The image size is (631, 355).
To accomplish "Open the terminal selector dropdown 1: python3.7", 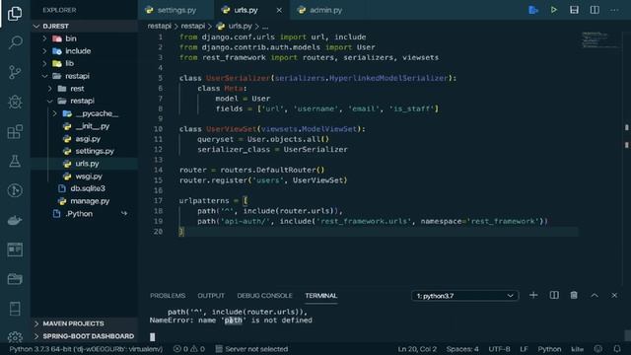I will tap(464, 296).
